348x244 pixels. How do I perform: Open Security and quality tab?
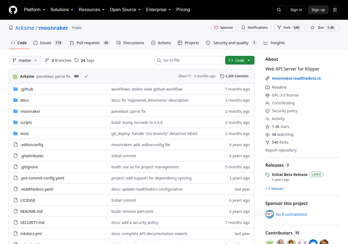coord(231,43)
